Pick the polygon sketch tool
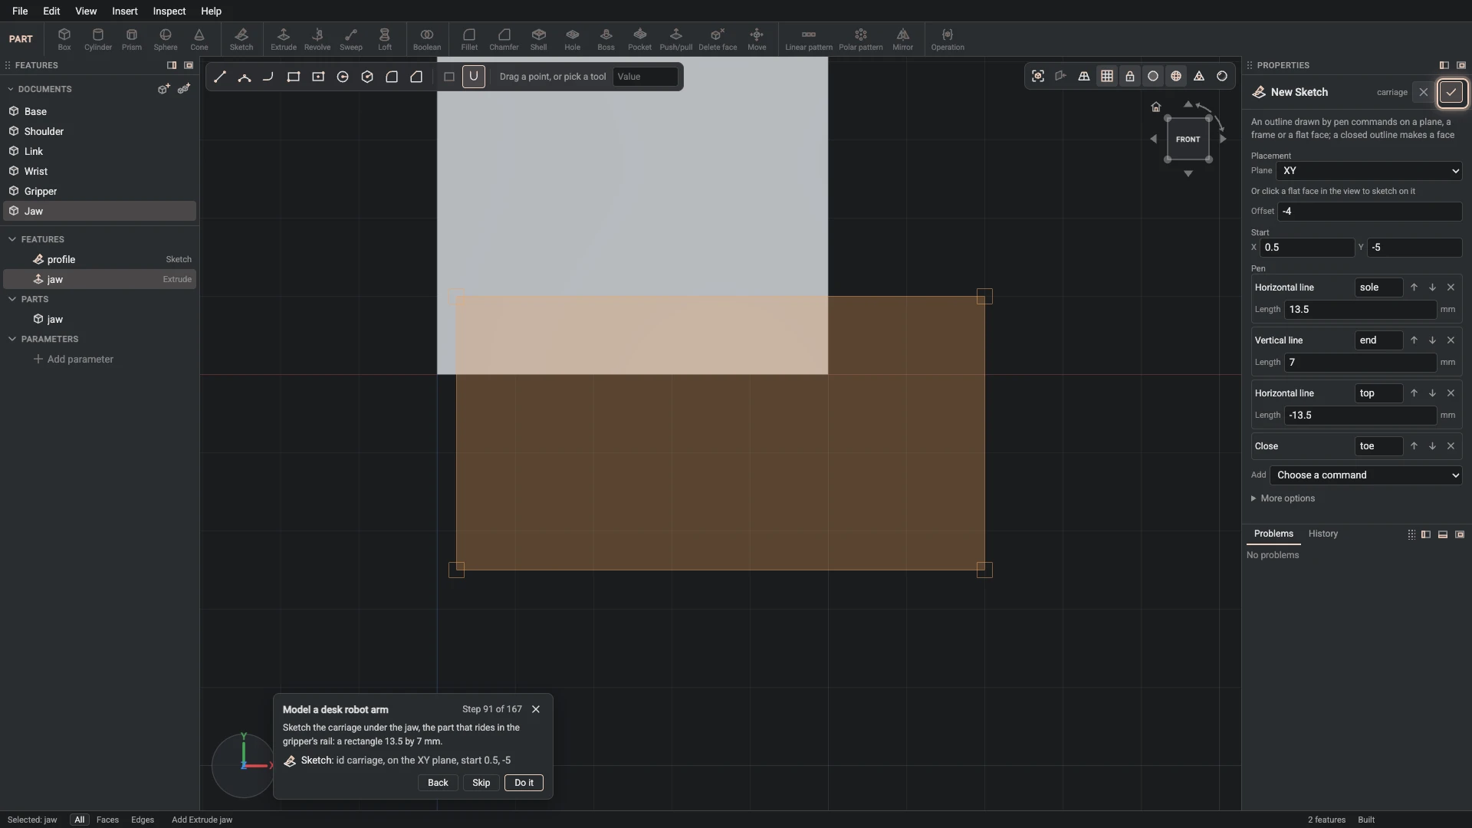Image resolution: width=1472 pixels, height=828 pixels. [x=367, y=77]
